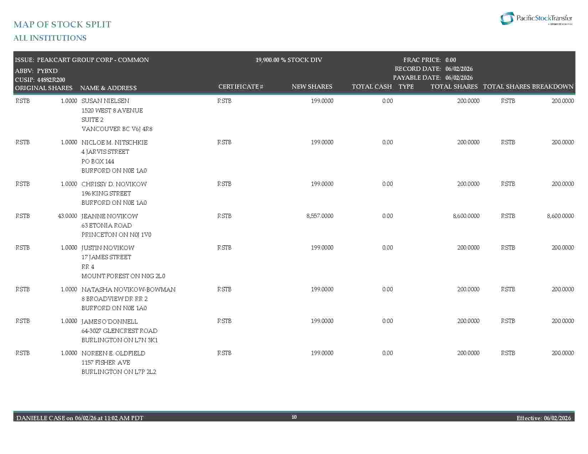Click the name "JUSTIN NOVIKOW"
Image resolution: width=588 pixels, height=454 pixels.
pyautogui.click(x=108, y=248)
